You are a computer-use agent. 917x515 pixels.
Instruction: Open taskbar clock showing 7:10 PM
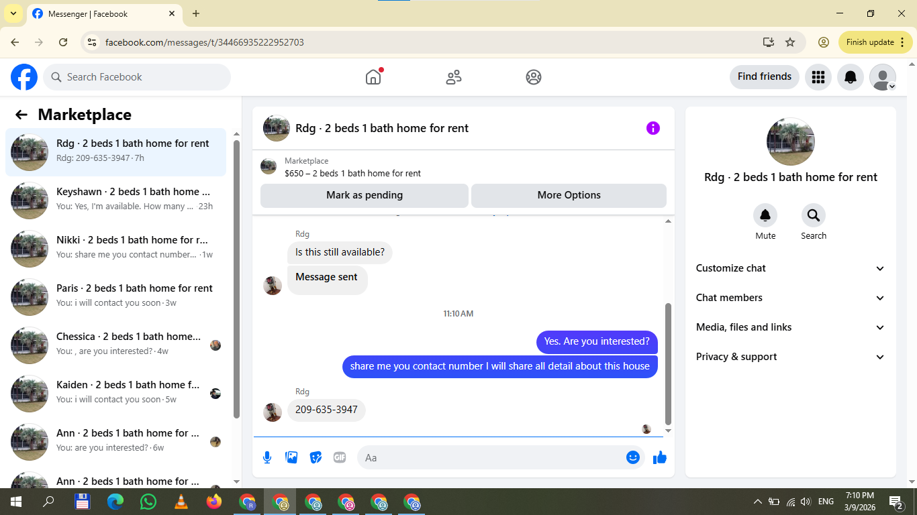[x=860, y=501]
